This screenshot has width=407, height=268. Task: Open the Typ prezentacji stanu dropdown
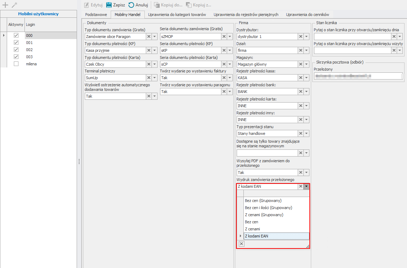click(307, 133)
